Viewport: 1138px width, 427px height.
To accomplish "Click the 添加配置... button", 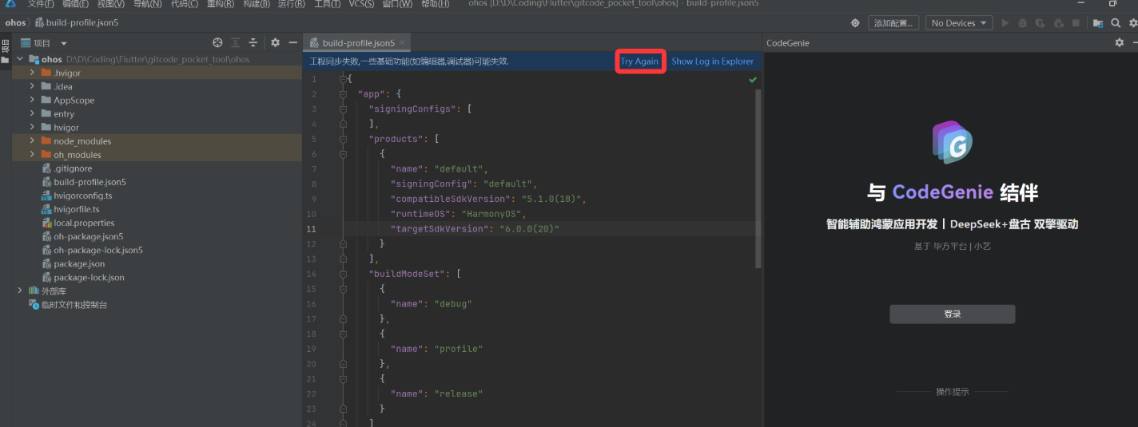I will tap(893, 23).
